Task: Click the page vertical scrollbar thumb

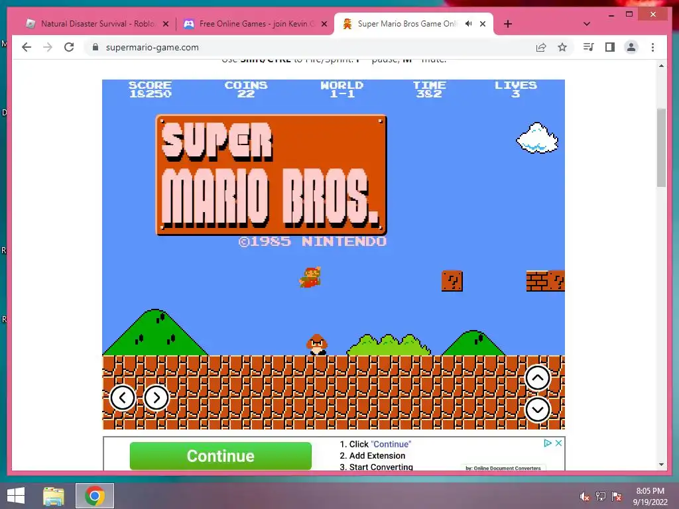Action: coord(661,147)
